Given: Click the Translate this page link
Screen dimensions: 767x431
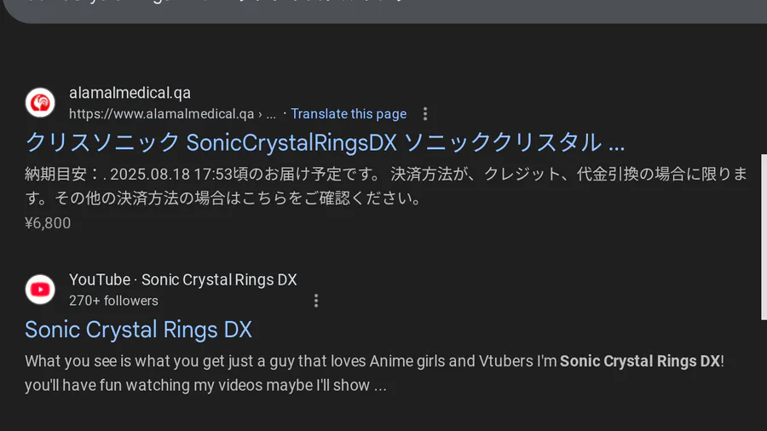Looking at the screenshot, I should (x=349, y=114).
